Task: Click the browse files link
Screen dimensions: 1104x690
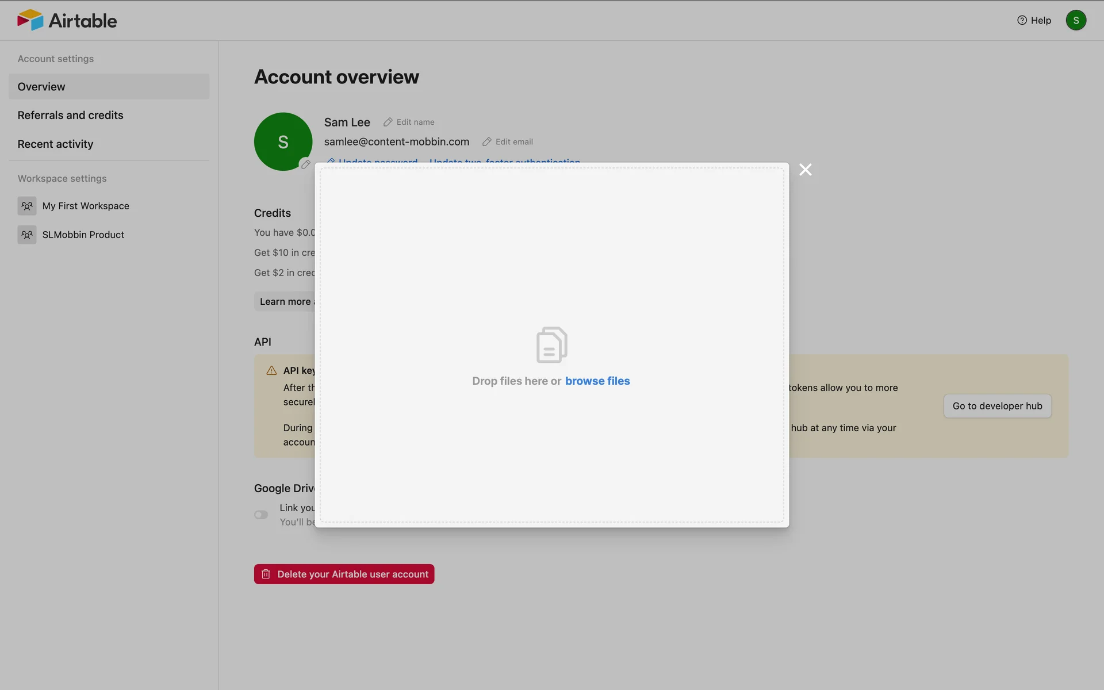Action: click(x=597, y=381)
